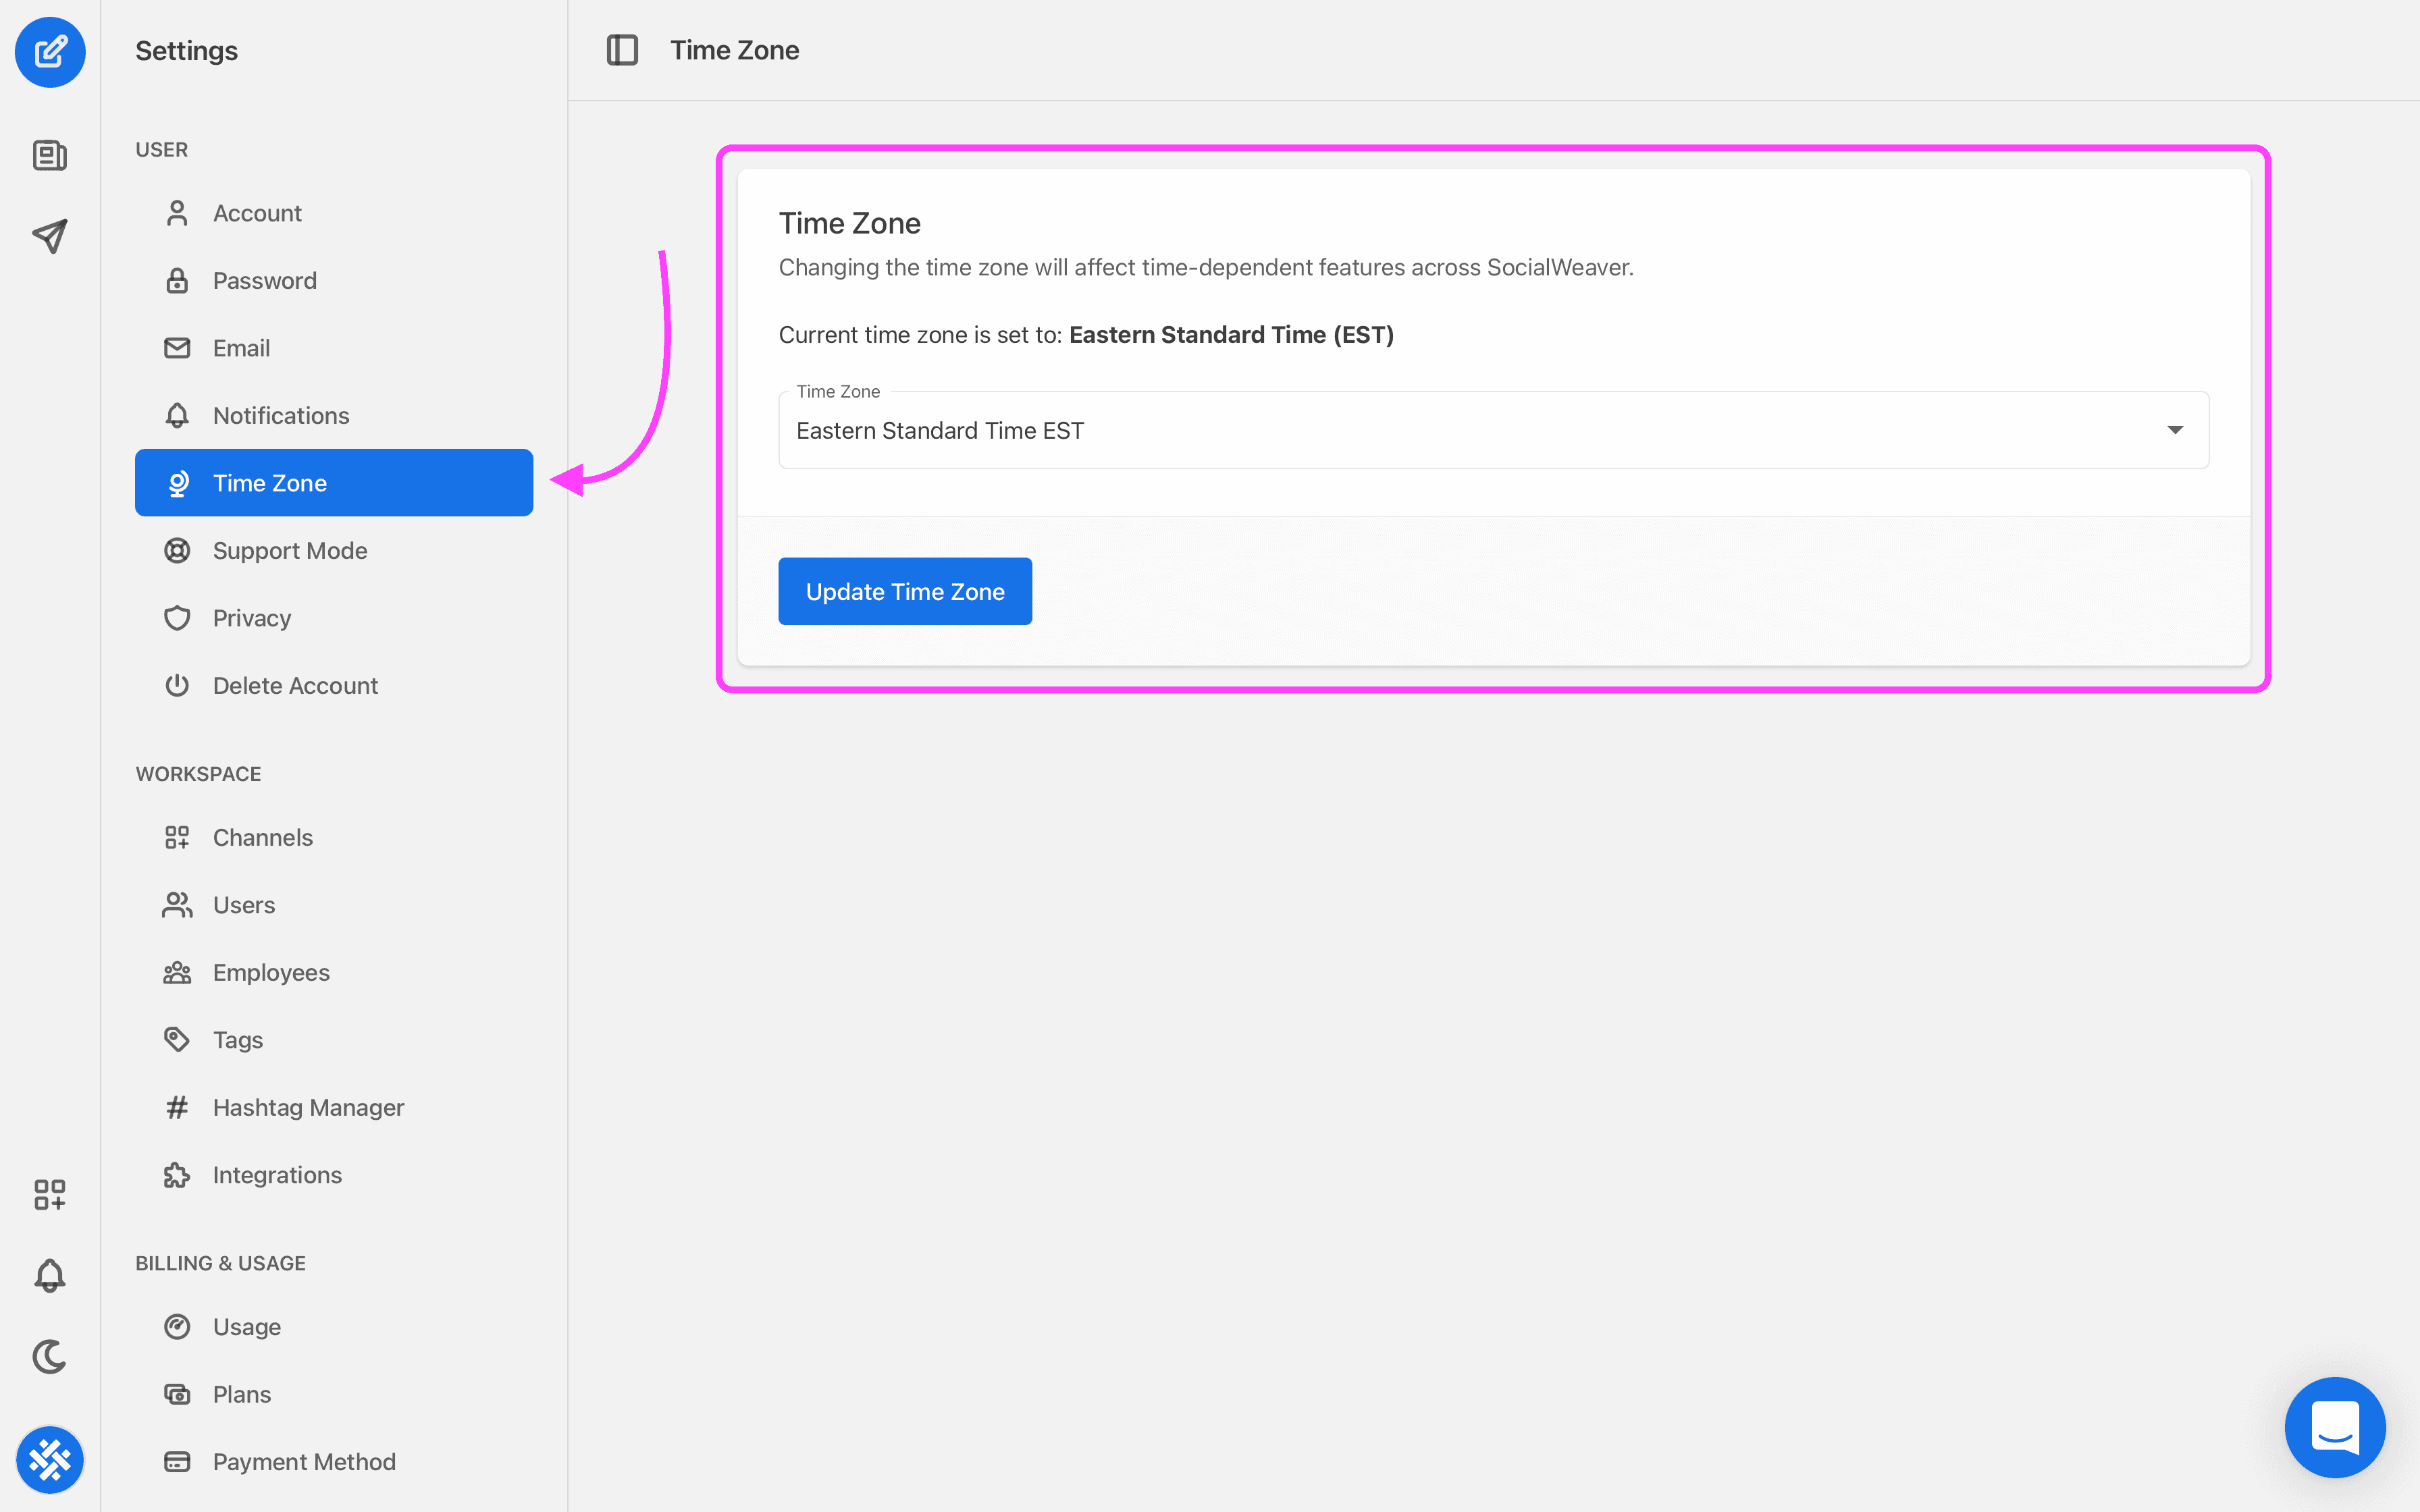The width and height of the screenshot is (2420, 1512).
Task: Open the Delete Account option
Action: (x=294, y=684)
